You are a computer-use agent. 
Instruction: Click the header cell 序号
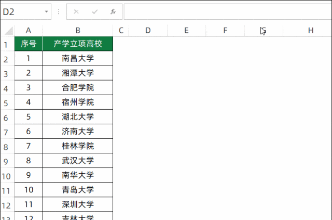tap(29, 44)
